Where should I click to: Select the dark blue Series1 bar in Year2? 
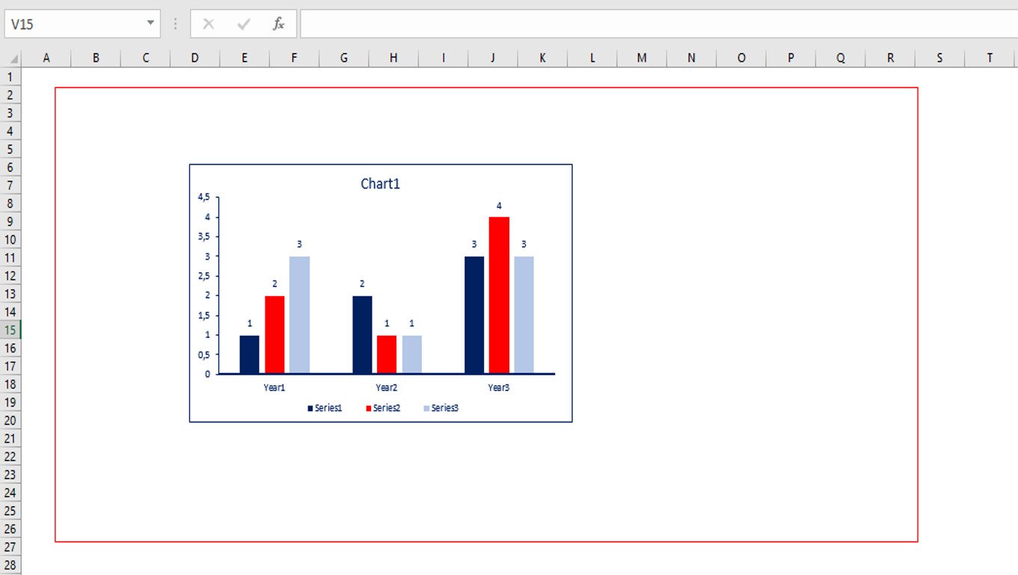[x=362, y=334]
